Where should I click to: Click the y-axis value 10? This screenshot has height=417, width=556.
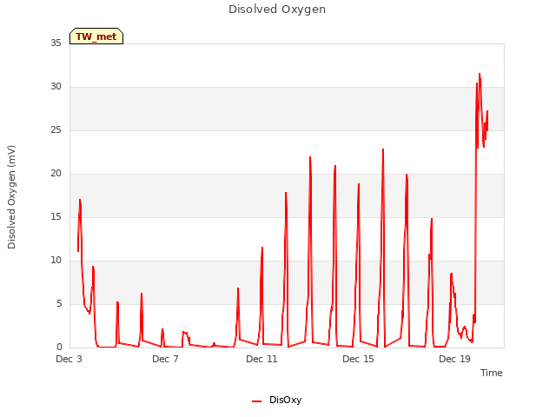coord(56,261)
